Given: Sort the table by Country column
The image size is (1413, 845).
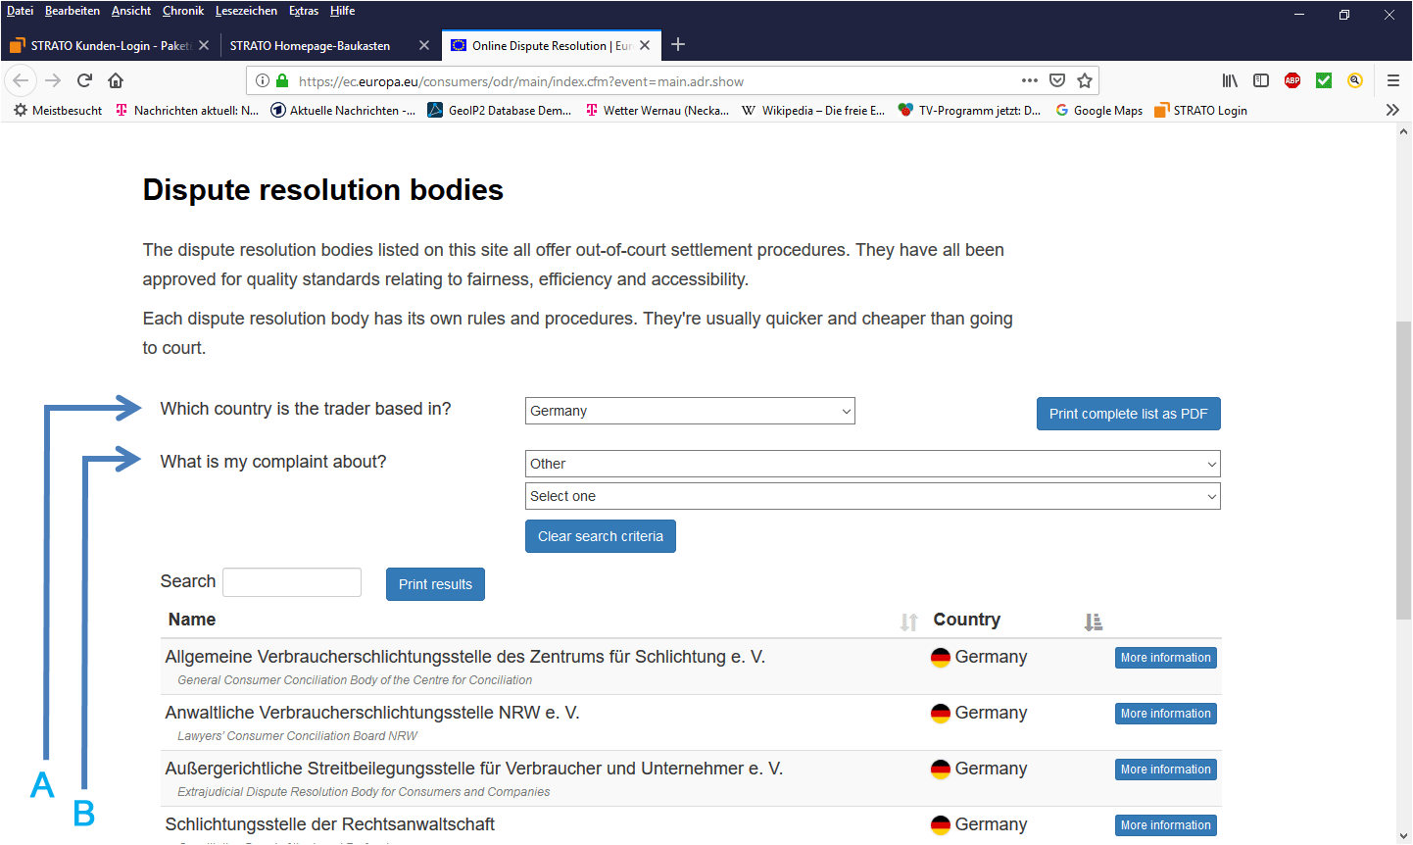Looking at the screenshot, I should pos(1094,621).
